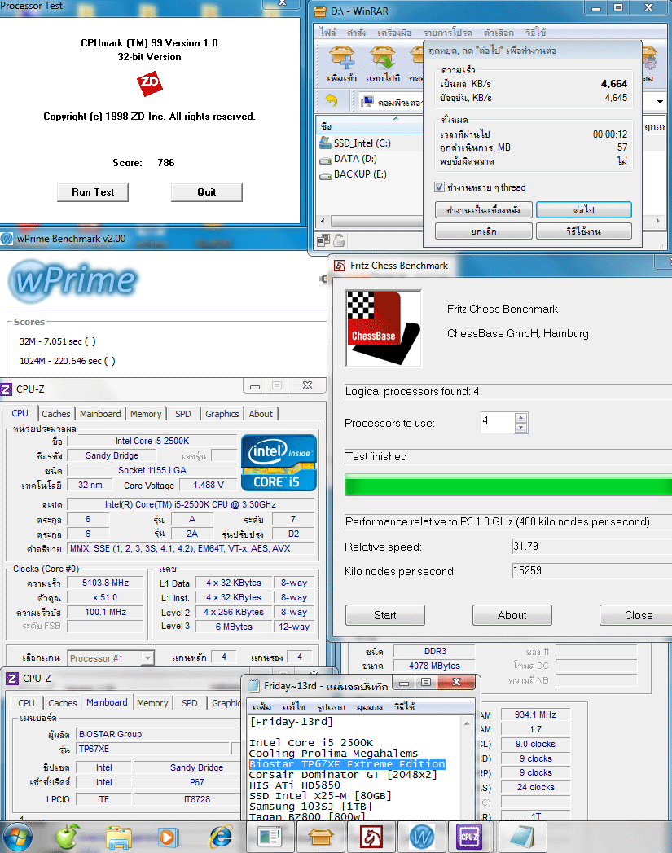Click the Intel Core i5 2500K name field
672x853 pixels.
click(x=152, y=442)
